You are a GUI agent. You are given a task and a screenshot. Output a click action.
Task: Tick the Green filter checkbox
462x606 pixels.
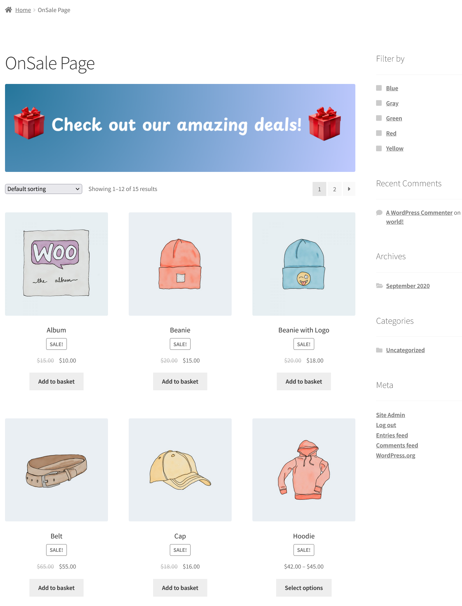pos(379,118)
